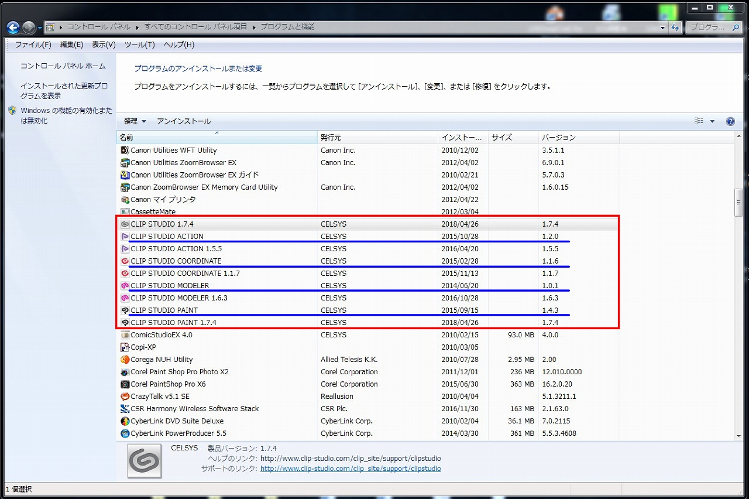749x499 pixels.
Task: Click the アンインストール toolbar button
Action: [184, 121]
